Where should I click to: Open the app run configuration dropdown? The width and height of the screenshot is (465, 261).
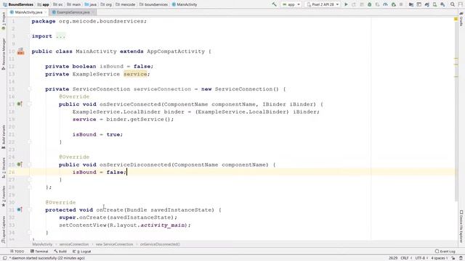(291, 4)
